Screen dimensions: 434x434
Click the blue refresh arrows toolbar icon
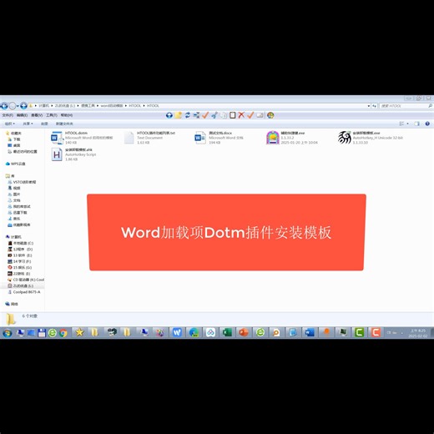point(188,115)
